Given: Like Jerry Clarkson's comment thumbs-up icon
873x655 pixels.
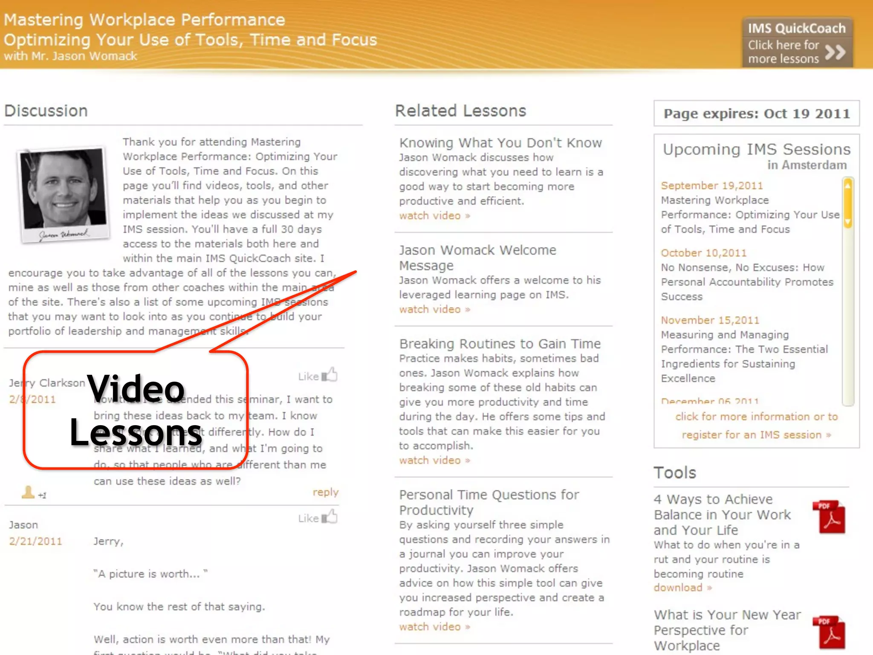Looking at the screenshot, I should (330, 375).
